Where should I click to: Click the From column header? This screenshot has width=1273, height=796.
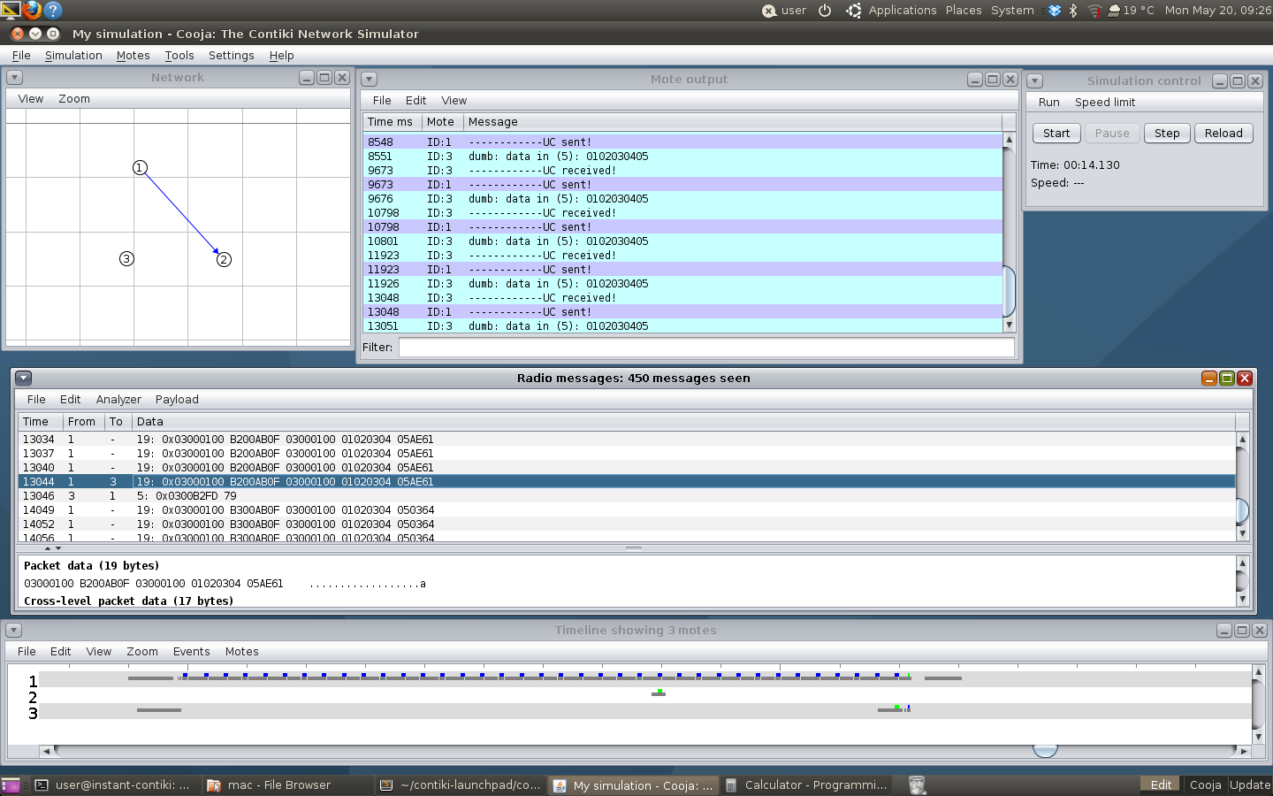(x=81, y=422)
